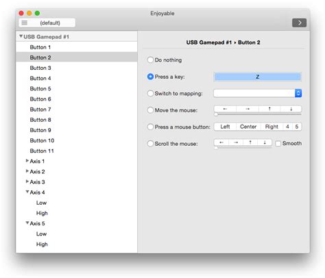Select Button 9 in the input list

[x=77, y=130]
